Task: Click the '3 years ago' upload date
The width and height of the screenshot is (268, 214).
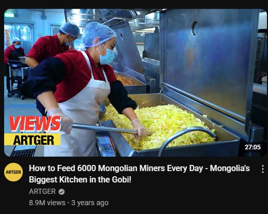Action: (x=90, y=203)
